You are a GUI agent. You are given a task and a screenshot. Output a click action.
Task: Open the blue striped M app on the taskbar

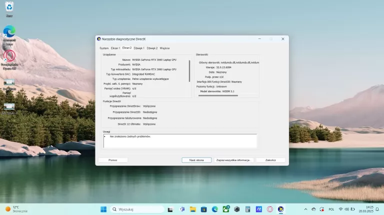pyautogui.click(x=259, y=210)
